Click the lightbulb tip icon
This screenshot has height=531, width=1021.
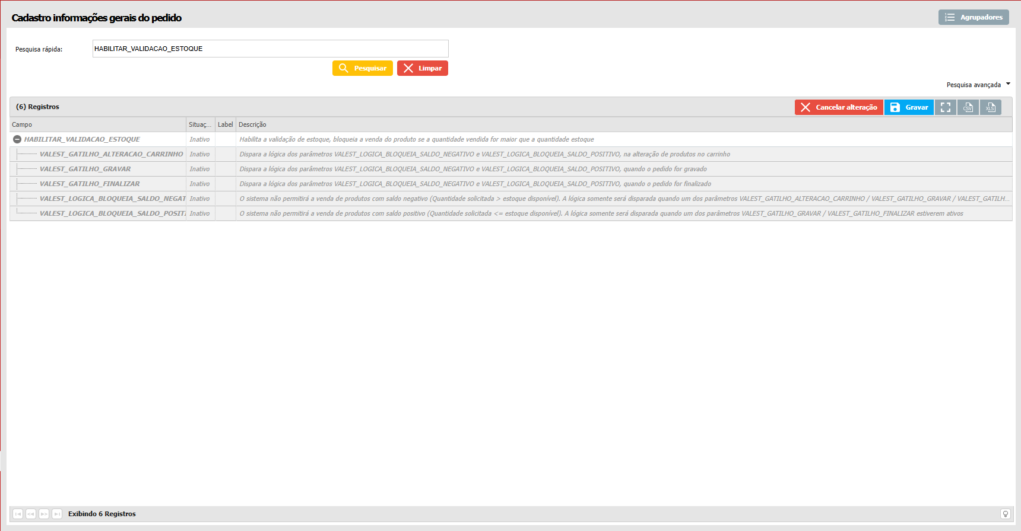tap(1006, 514)
